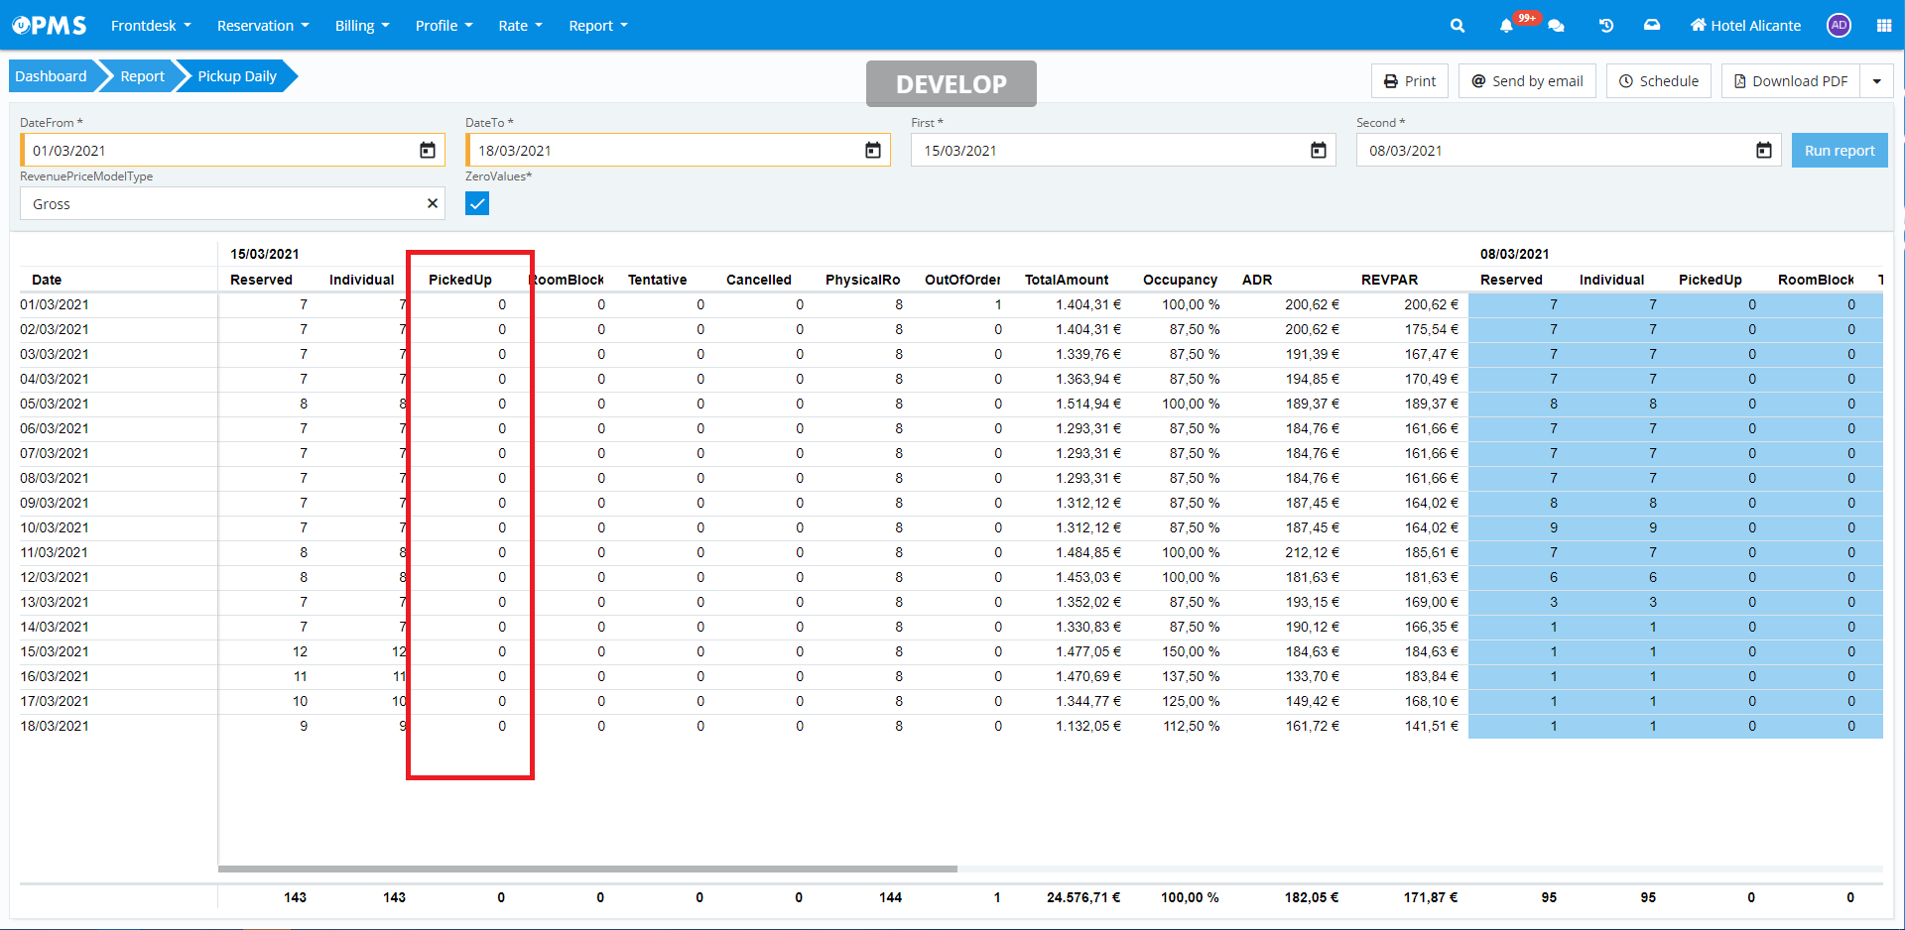Open the Second date calendar picker
The image size is (1905, 930).
1763,151
